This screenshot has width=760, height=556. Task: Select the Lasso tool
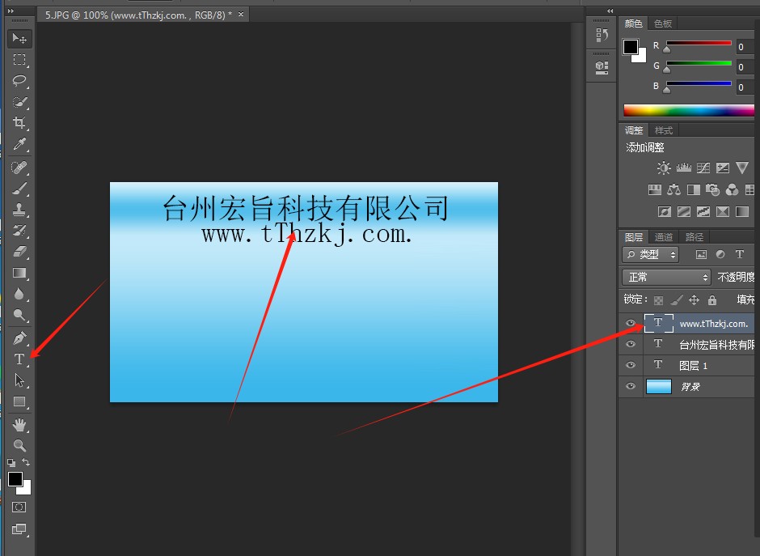click(19, 81)
